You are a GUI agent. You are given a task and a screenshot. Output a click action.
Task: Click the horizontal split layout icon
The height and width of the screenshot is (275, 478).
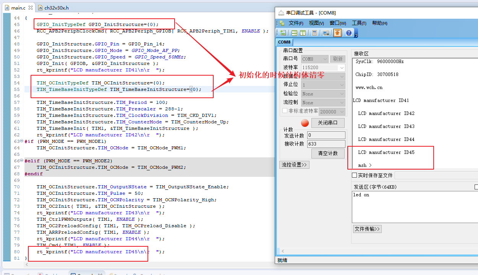coord(295,33)
